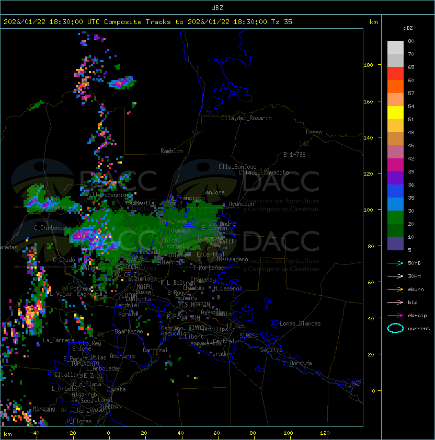The width and height of the screenshot is (435, 440).
Task: Click the '120' tick on the horizontal km axis
Action: (325, 433)
